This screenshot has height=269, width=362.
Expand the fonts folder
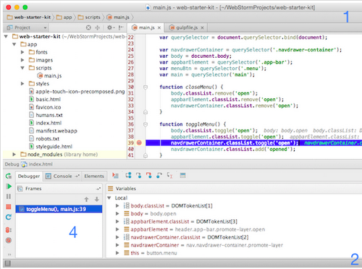point(22,52)
